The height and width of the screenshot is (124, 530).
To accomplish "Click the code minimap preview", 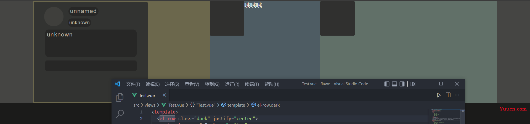I will click(x=446, y=116).
